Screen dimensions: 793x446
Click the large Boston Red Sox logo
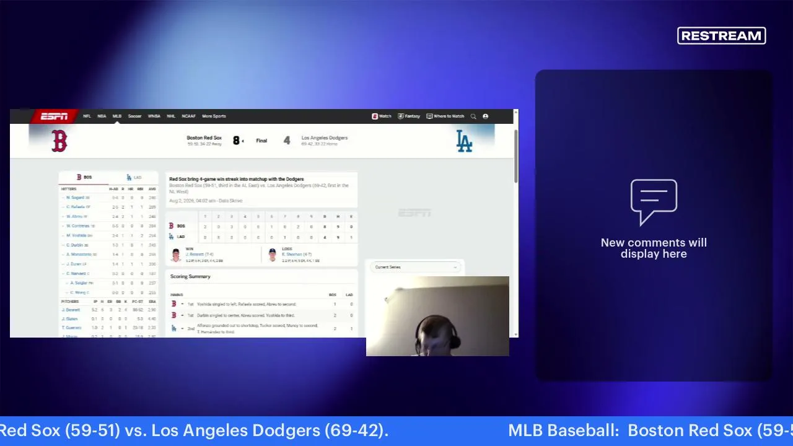(59, 141)
